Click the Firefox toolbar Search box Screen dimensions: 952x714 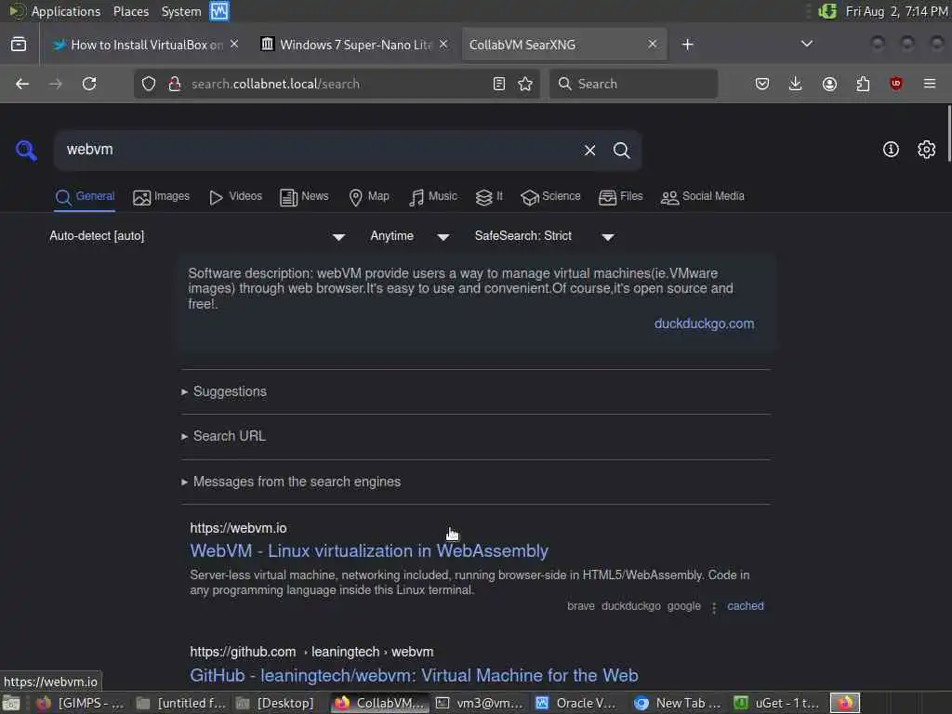pos(633,84)
